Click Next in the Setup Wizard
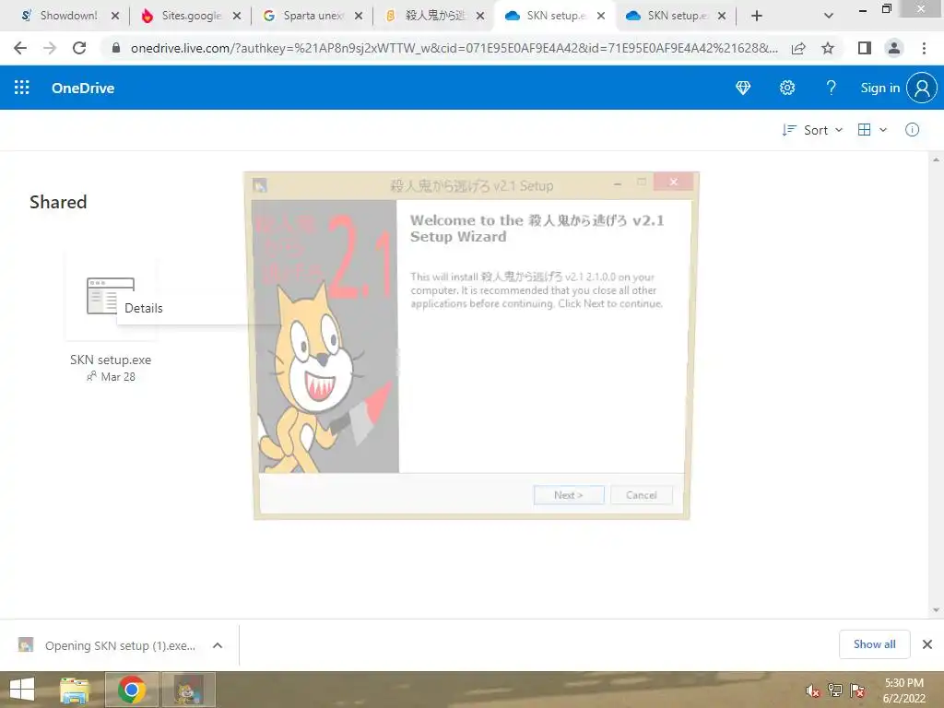The height and width of the screenshot is (708, 944). 568,495
